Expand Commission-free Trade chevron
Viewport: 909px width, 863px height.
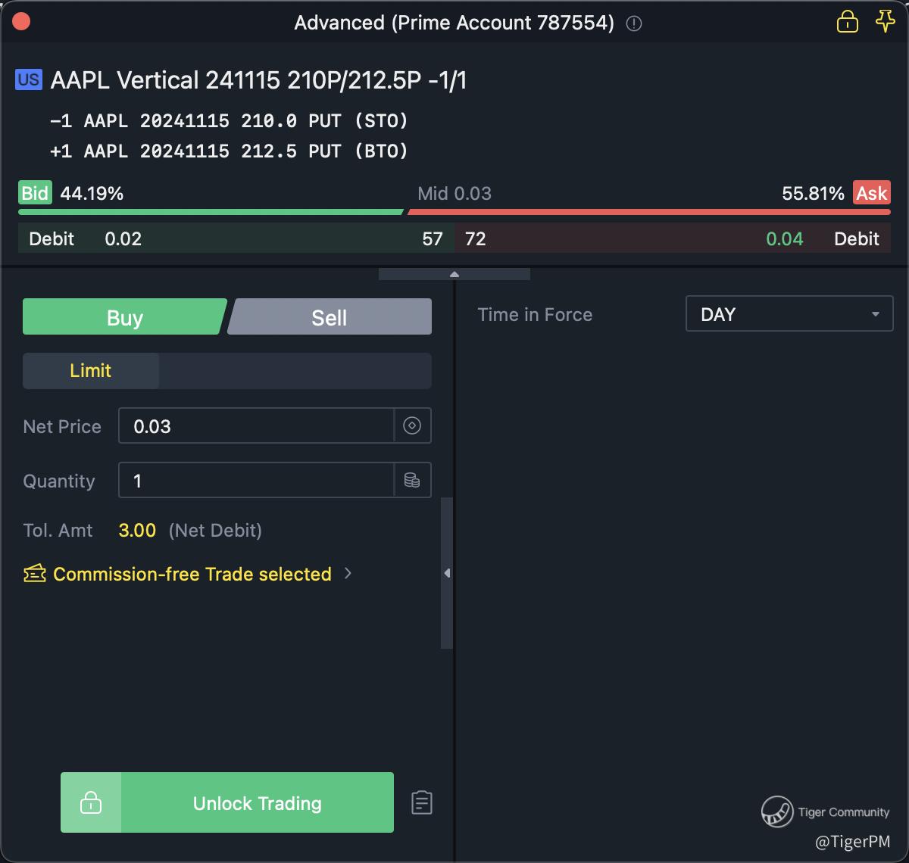[x=348, y=573]
